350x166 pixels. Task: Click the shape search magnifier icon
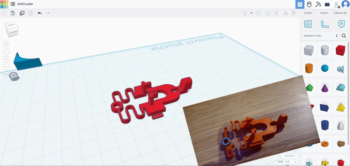(x=344, y=36)
